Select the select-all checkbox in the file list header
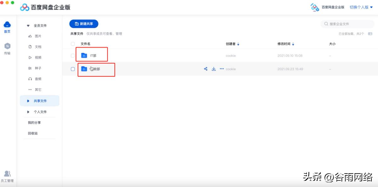378x187 pixels. [x=72, y=44]
